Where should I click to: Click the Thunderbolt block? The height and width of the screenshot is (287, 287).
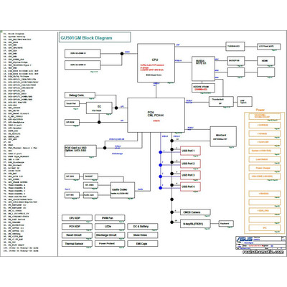pyautogui.click(x=221, y=101)
